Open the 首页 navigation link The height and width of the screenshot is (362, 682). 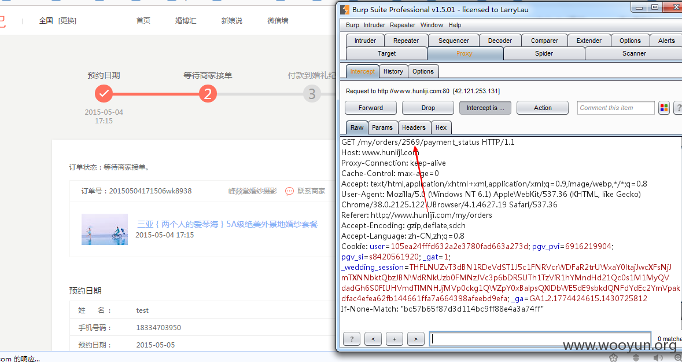[143, 20]
